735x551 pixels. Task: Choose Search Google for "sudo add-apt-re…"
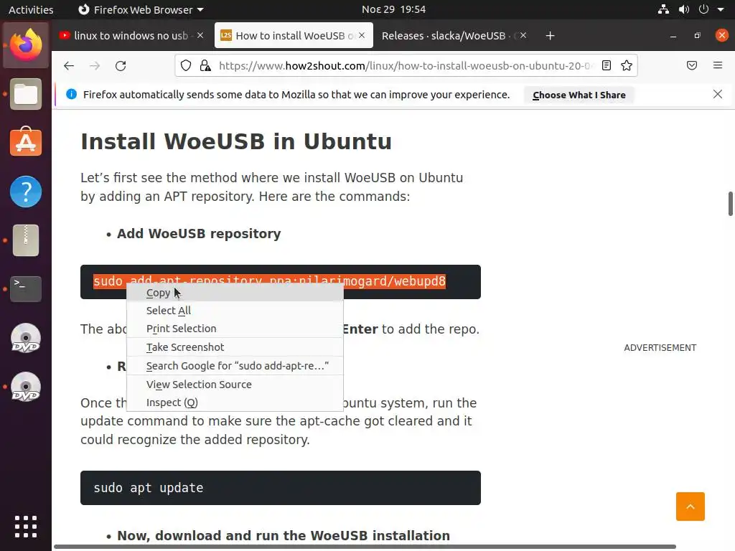pyautogui.click(x=235, y=366)
